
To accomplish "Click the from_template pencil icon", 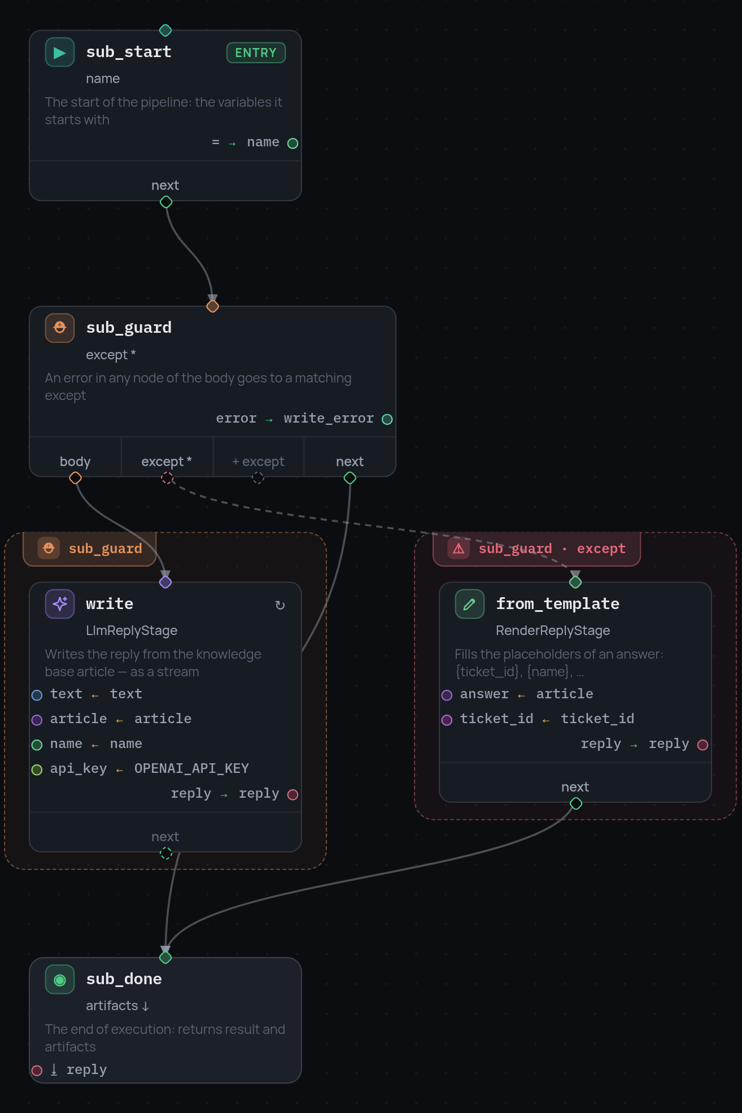I will [x=470, y=604].
